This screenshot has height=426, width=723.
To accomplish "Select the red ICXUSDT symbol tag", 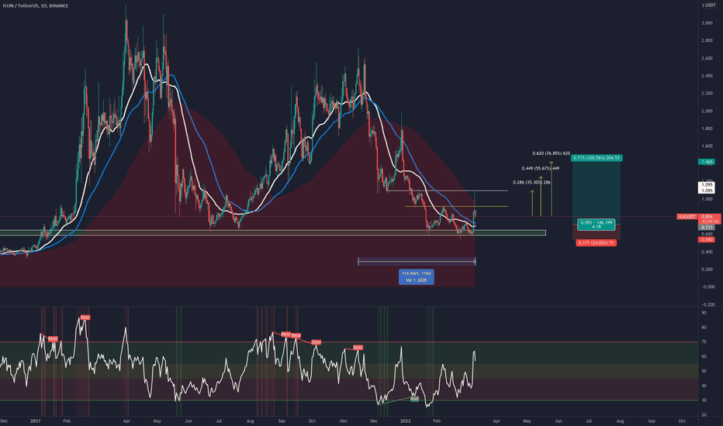I will pyautogui.click(x=687, y=216).
